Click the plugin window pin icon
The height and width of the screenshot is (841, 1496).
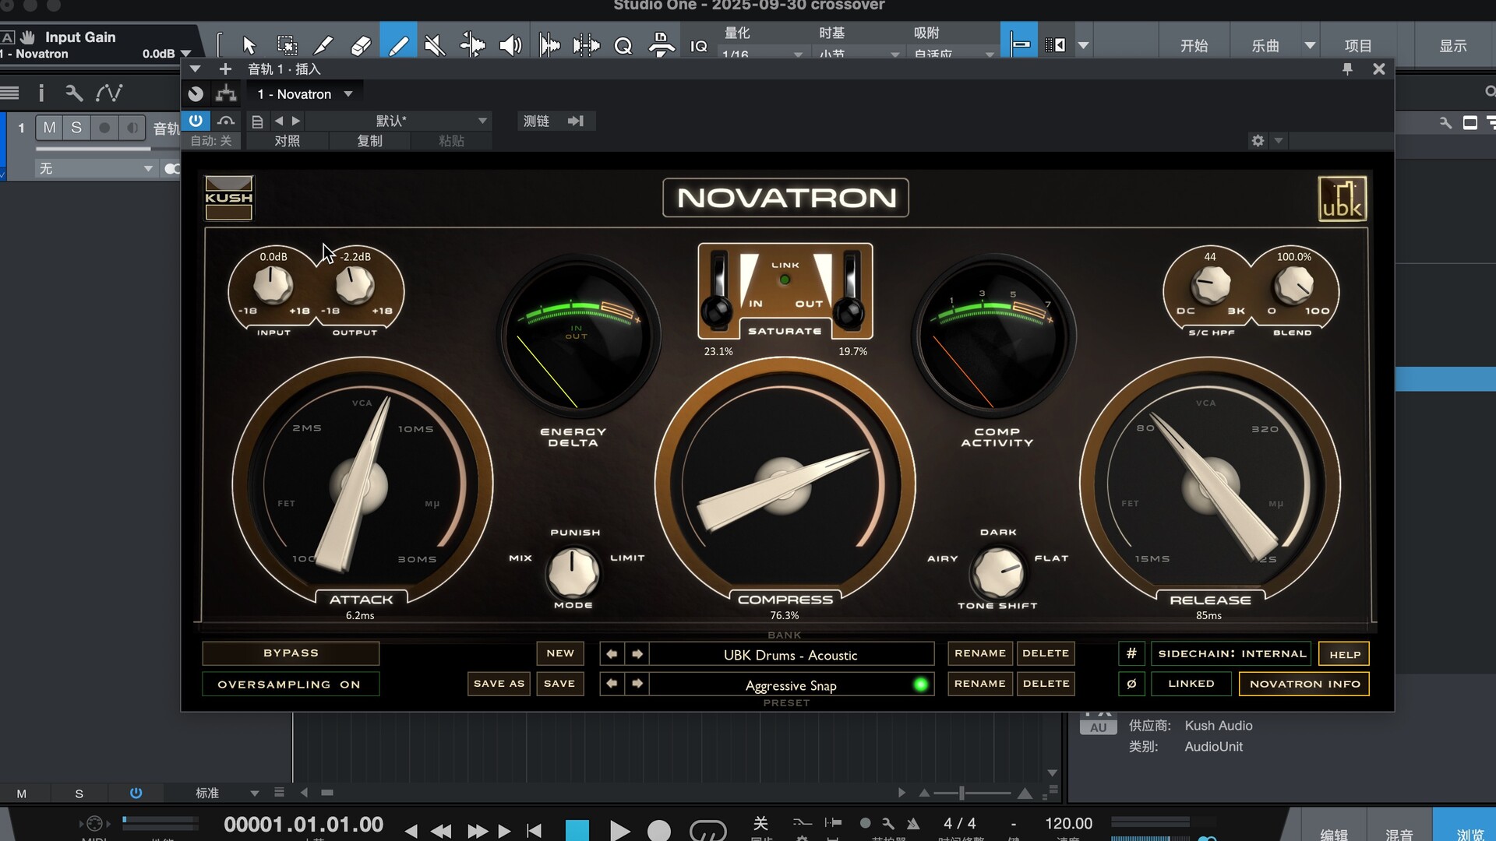[x=1347, y=69]
